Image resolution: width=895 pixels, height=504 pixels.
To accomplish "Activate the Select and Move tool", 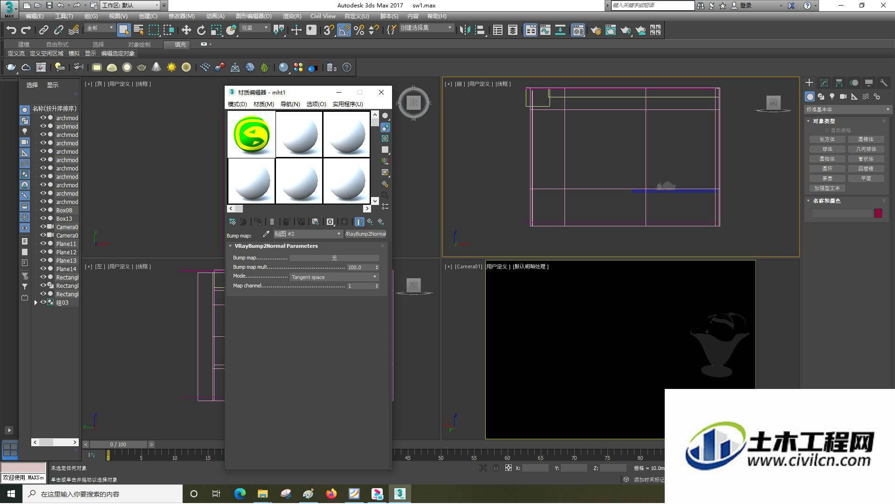I will (x=186, y=30).
